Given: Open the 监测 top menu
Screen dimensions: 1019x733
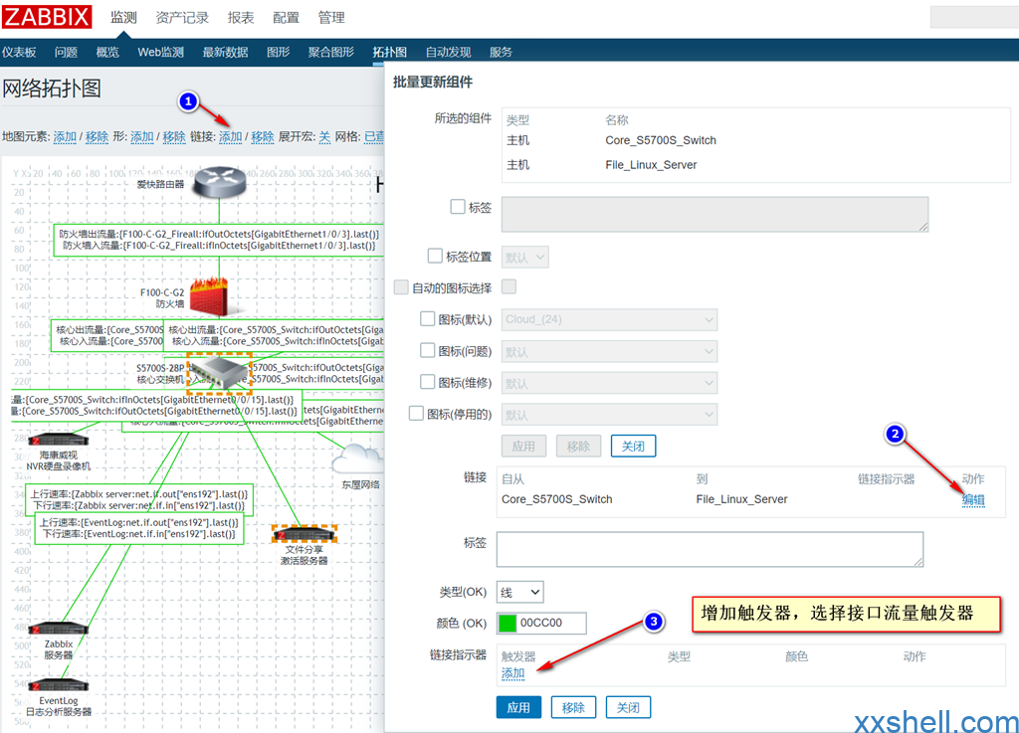Looking at the screenshot, I should click(123, 18).
